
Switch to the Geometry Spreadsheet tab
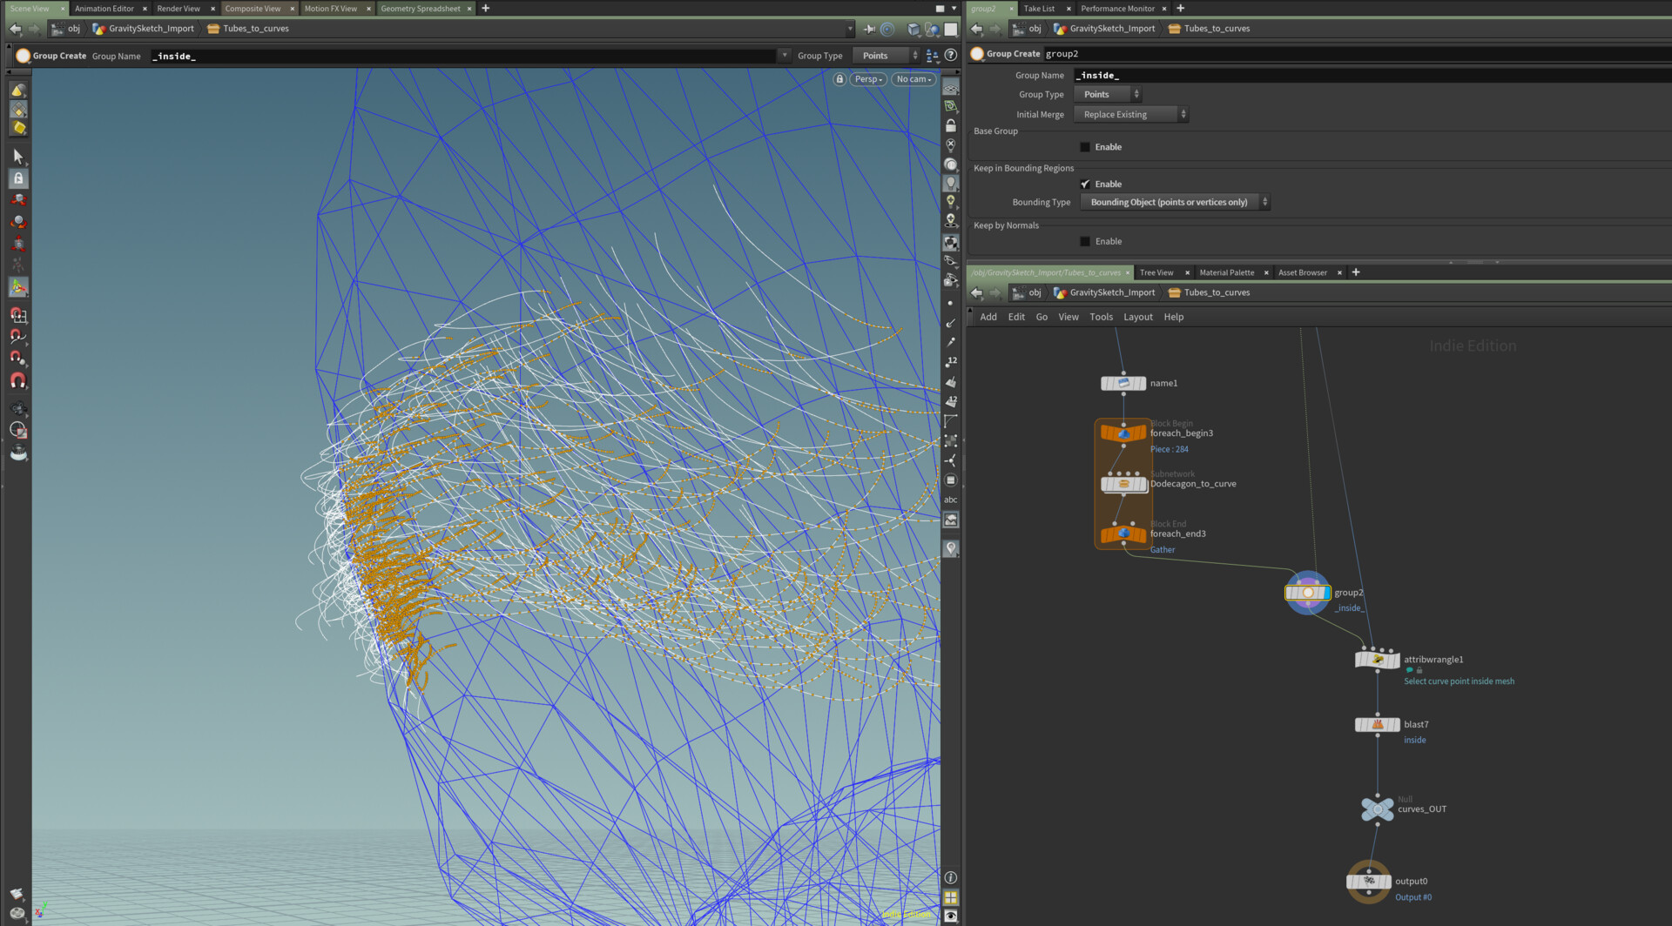click(x=421, y=9)
